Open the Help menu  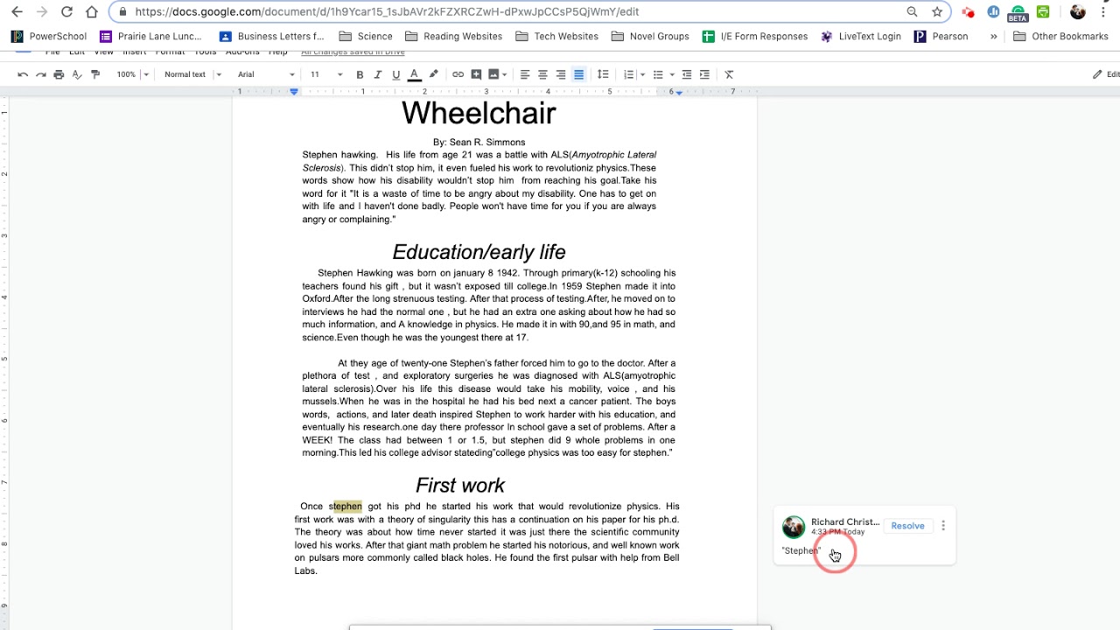coord(277,52)
